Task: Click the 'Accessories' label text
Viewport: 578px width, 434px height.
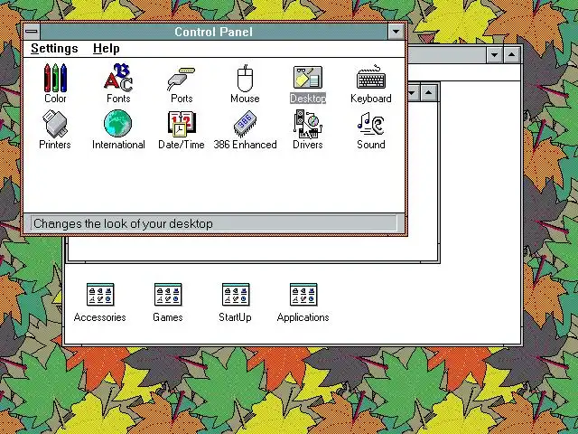Action: click(x=100, y=317)
